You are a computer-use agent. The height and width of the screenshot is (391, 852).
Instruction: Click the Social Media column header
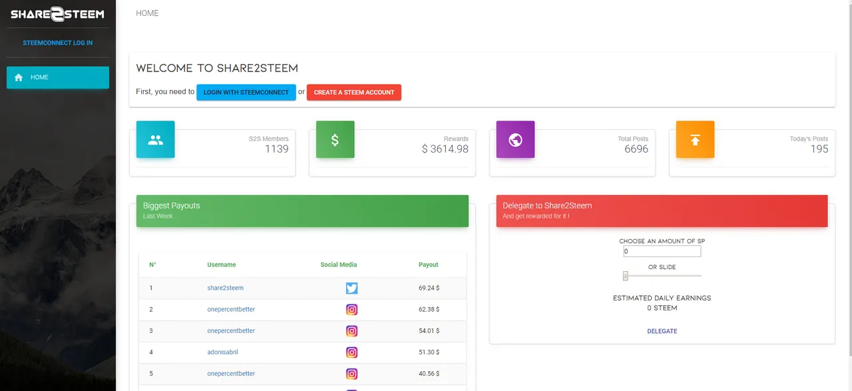(x=339, y=265)
